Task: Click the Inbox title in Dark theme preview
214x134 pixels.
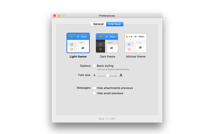Action: pos(113,37)
